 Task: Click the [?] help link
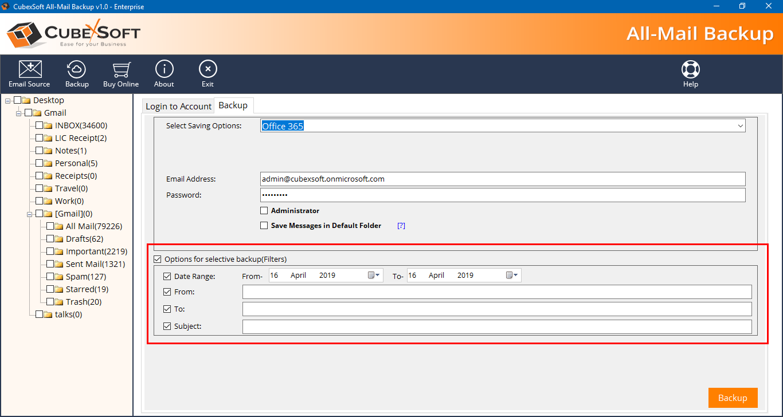click(401, 226)
